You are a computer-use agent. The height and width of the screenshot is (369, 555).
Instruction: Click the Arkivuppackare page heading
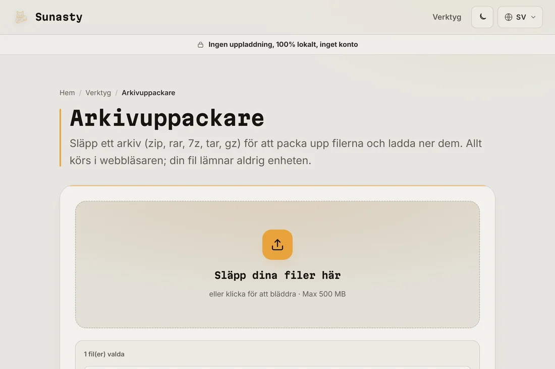(x=166, y=118)
